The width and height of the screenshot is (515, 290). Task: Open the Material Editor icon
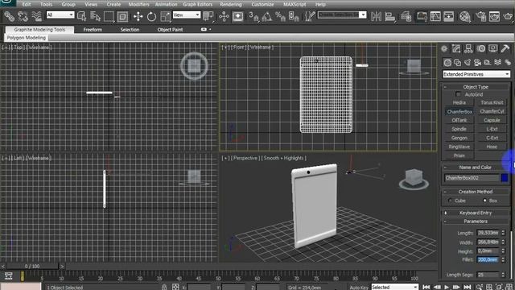tap(465, 16)
